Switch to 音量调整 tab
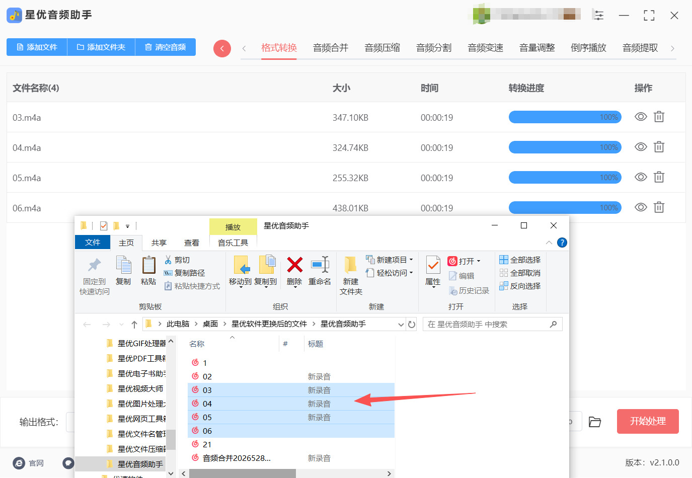692x478 pixels. tap(537, 48)
